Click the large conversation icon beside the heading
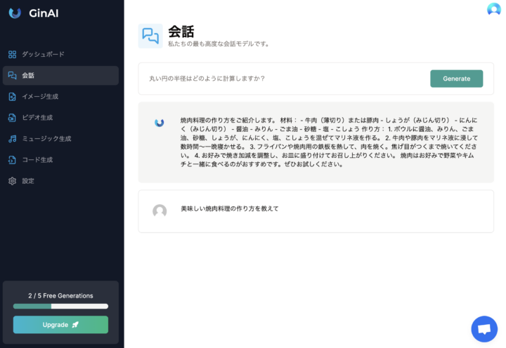This screenshot has width=506, height=348. tap(150, 36)
